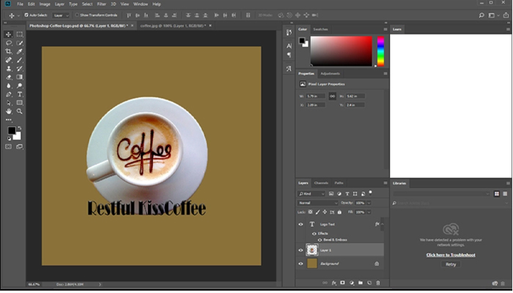Select the Move tool in the toolbox
The height and width of the screenshot is (293, 513).
coord(9,34)
